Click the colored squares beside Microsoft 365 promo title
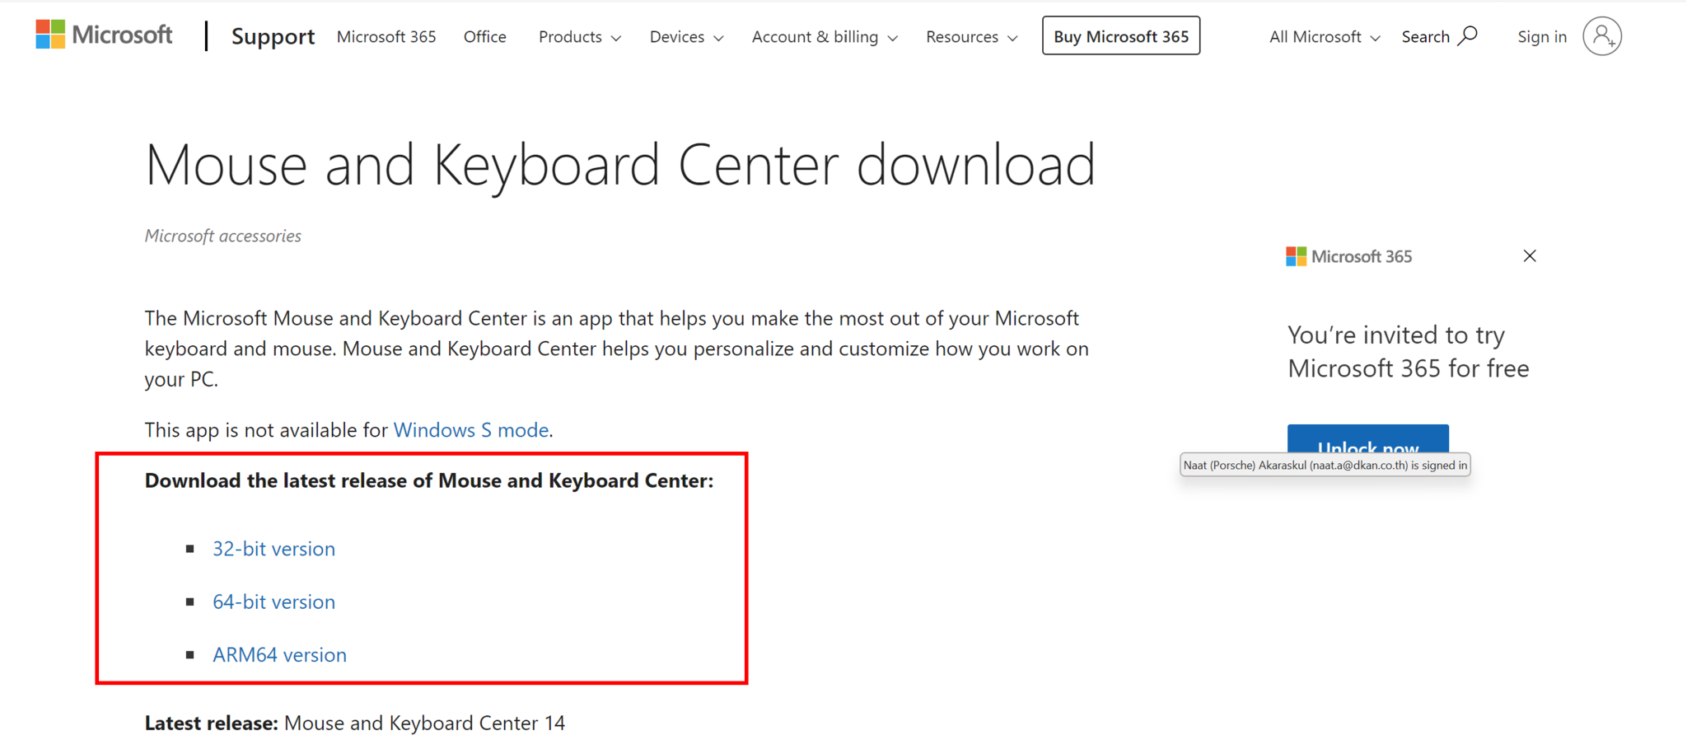 click(x=1294, y=255)
